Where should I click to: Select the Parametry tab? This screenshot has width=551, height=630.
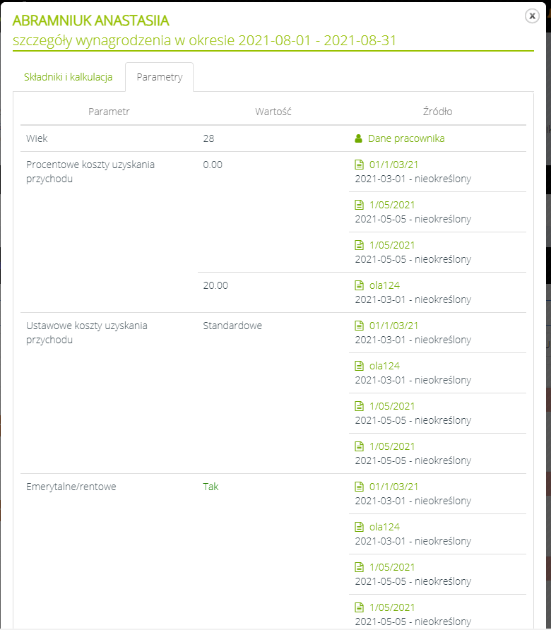tap(159, 77)
